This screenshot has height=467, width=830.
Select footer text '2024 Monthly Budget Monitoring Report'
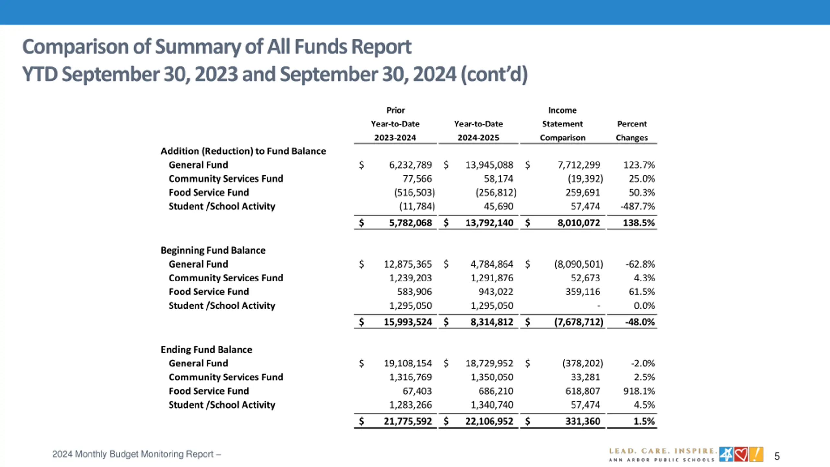[x=133, y=454]
